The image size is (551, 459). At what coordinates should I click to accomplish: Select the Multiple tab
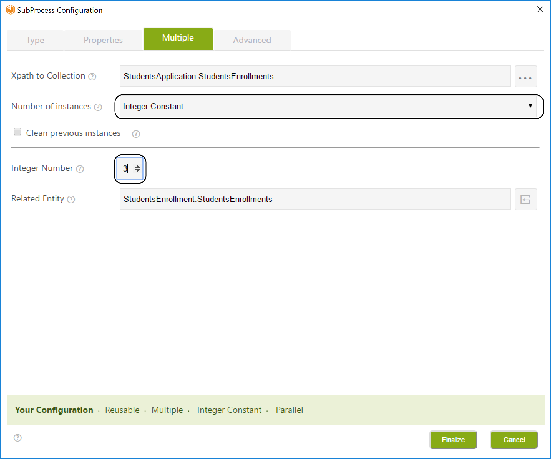pos(178,39)
